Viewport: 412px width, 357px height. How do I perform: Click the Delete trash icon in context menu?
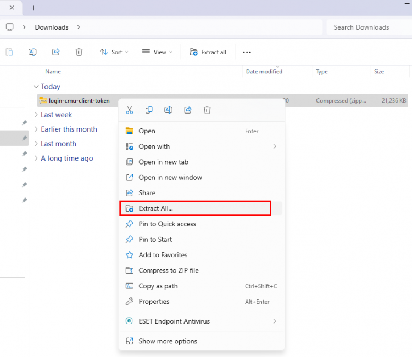coord(207,110)
